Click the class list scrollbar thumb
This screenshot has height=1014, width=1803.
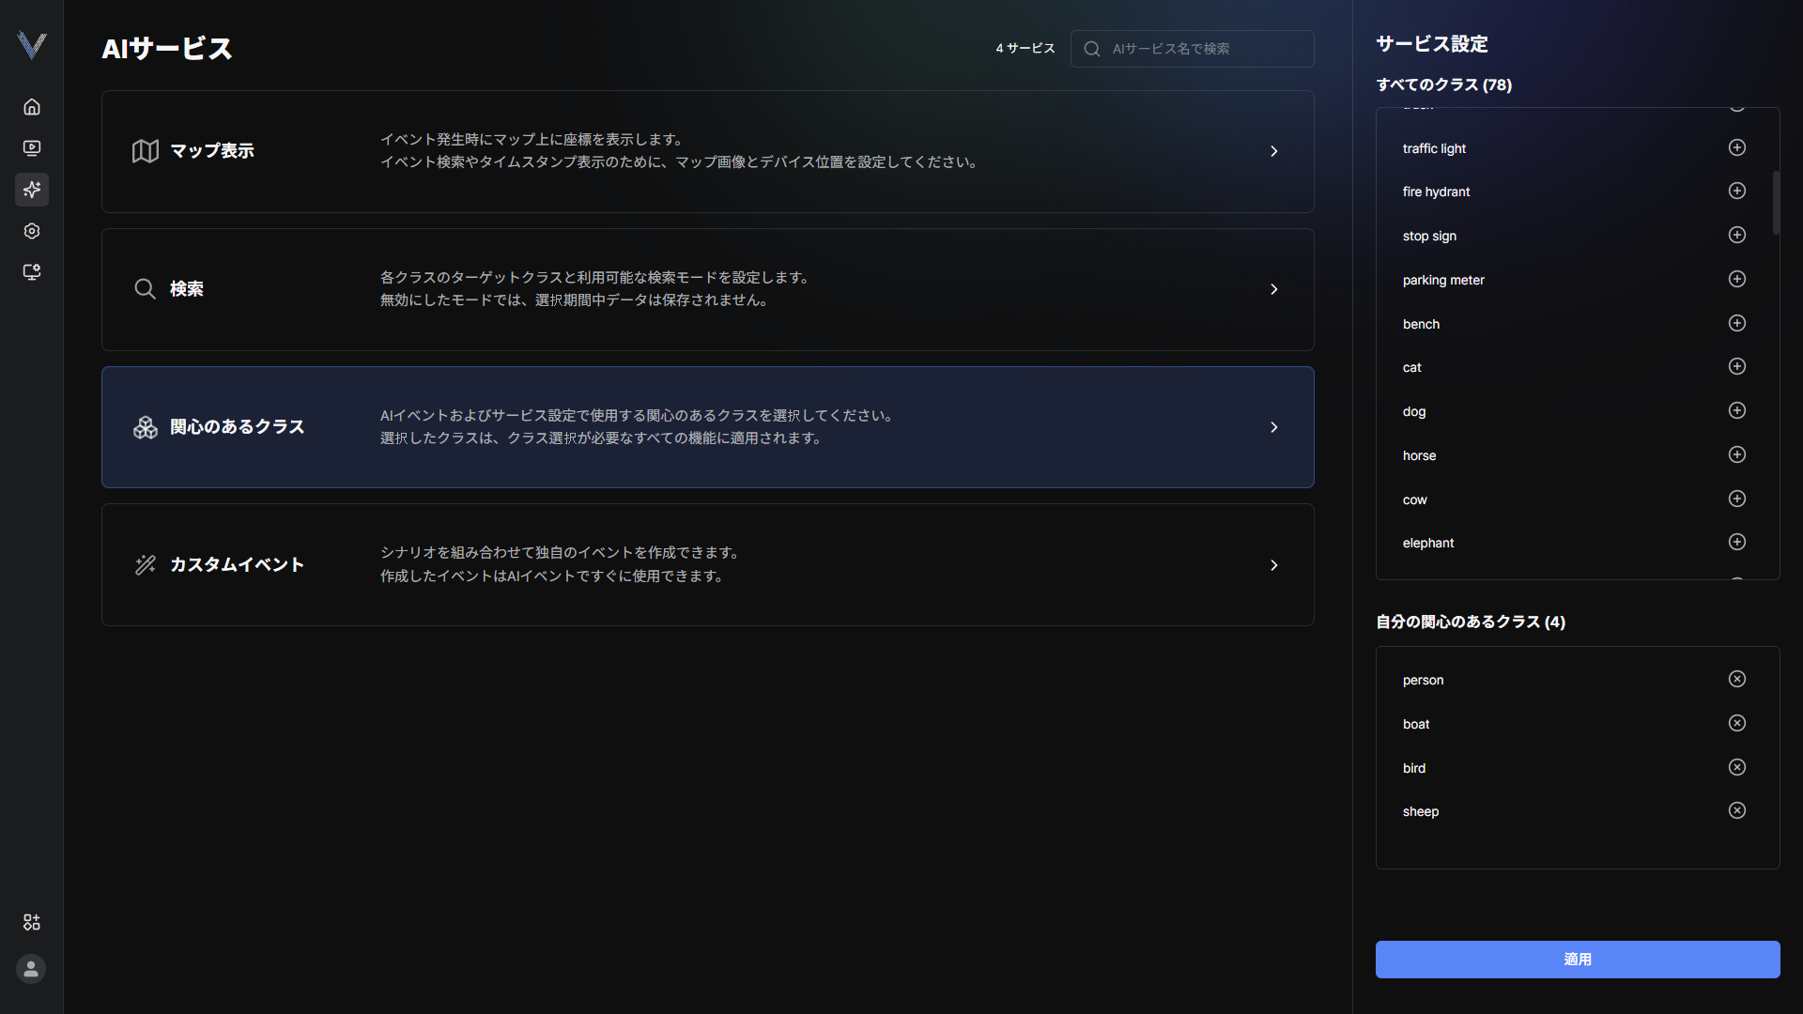[1776, 202]
